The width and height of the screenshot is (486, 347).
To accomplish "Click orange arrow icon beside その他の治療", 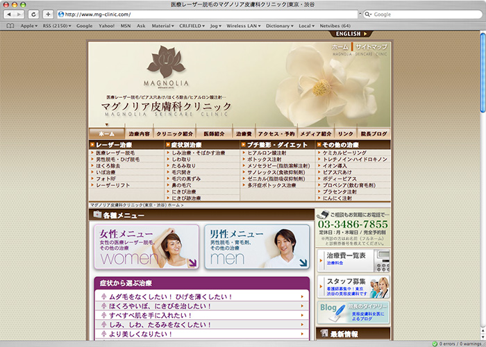I will (x=319, y=144).
